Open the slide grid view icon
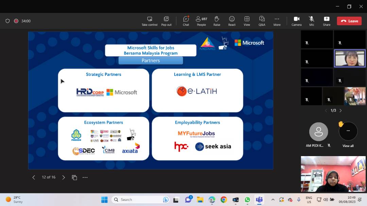The height and width of the screenshot is (206, 367). [74, 177]
